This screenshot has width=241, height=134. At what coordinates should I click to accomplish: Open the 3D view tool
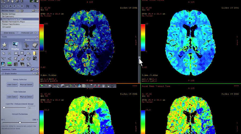tap(22, 64)
